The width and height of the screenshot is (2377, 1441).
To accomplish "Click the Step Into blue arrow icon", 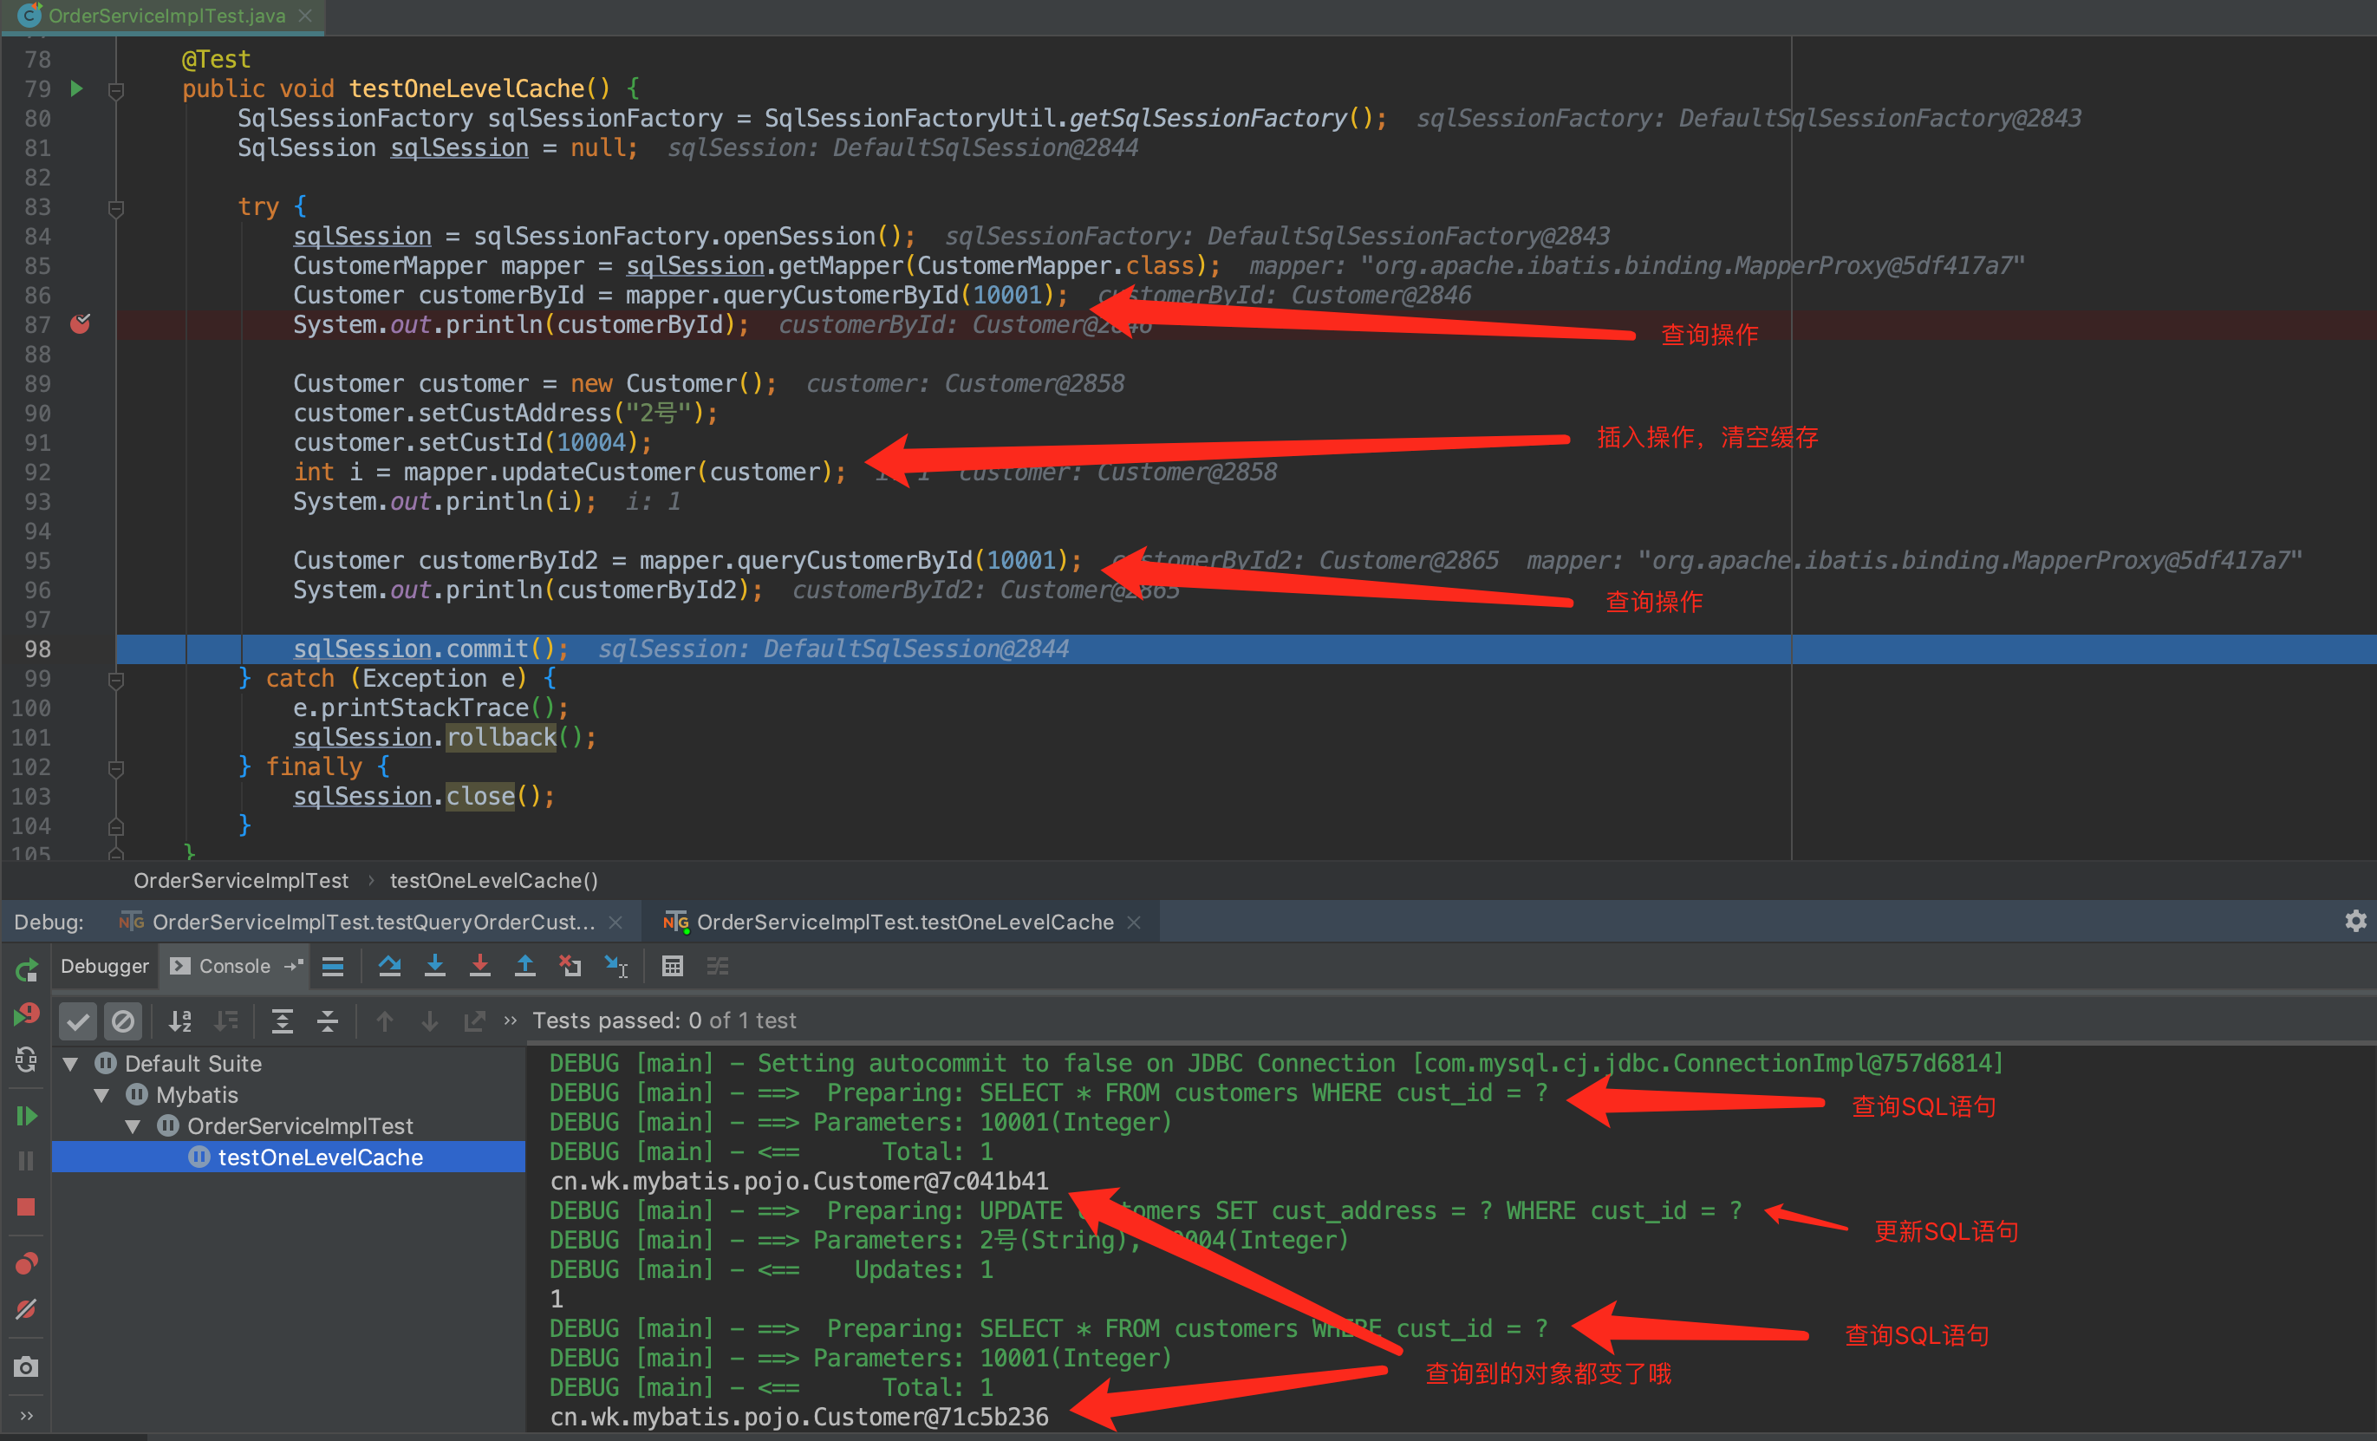I will (x=435, y=966).
